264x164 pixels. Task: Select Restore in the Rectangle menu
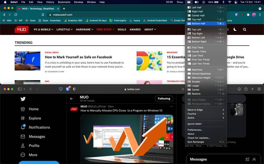coord(206,94)
